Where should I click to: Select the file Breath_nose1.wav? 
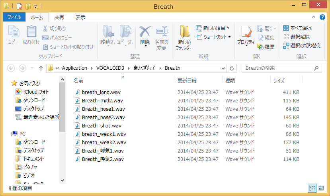click(100, 109)
